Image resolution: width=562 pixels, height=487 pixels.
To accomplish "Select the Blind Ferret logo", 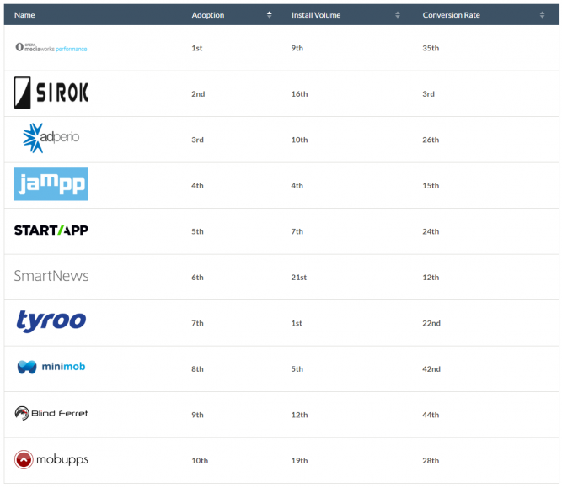I will pos(51,413).
